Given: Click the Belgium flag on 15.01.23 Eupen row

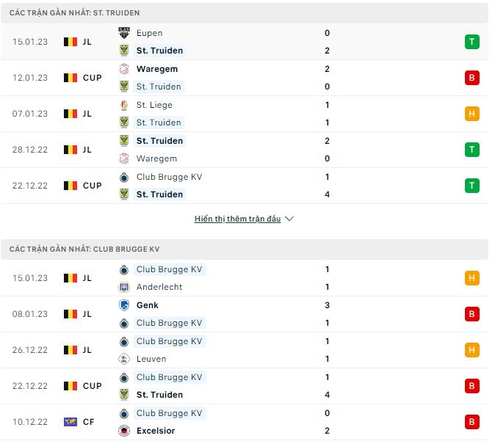Looking at the screenshot, I should click(71, 42).
